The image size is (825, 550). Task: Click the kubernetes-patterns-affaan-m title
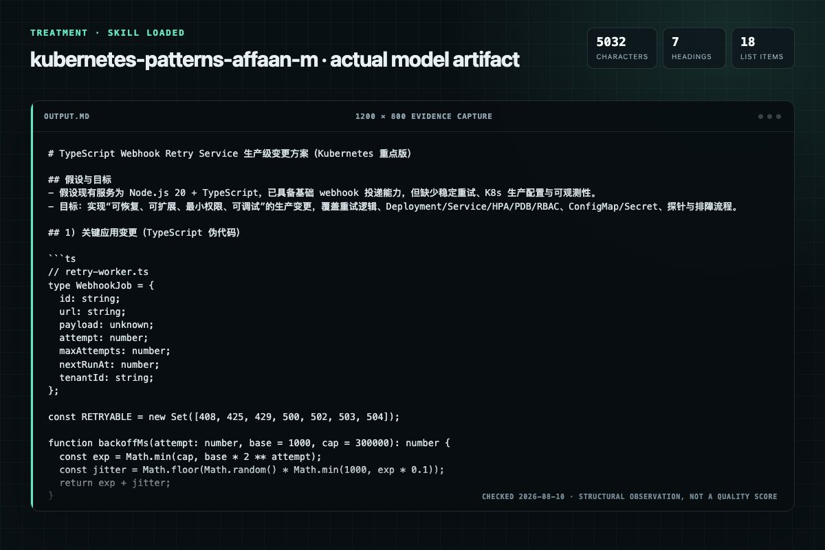(x=274, y=60)
